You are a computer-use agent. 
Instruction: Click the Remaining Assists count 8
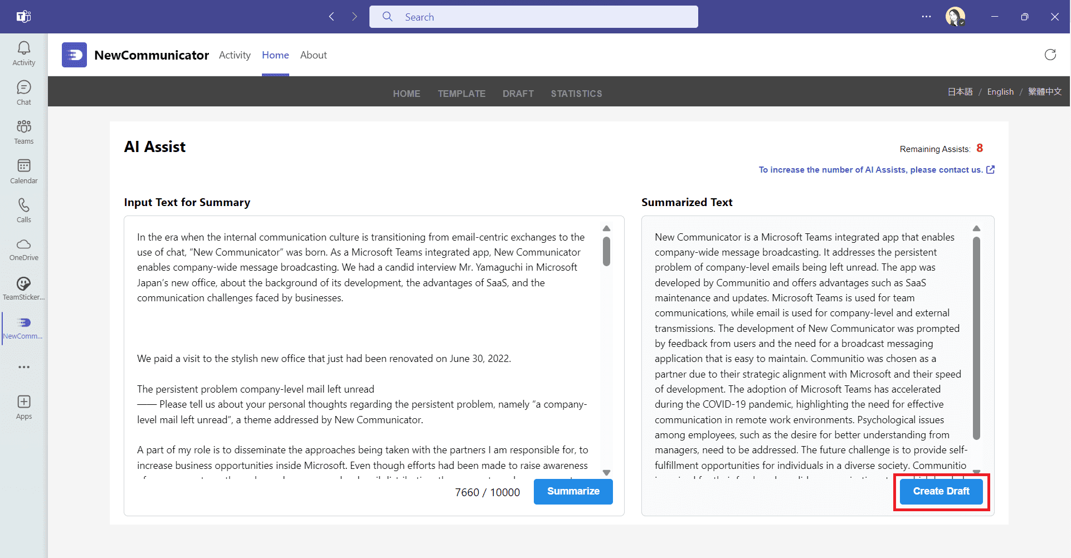pos(980,148)
